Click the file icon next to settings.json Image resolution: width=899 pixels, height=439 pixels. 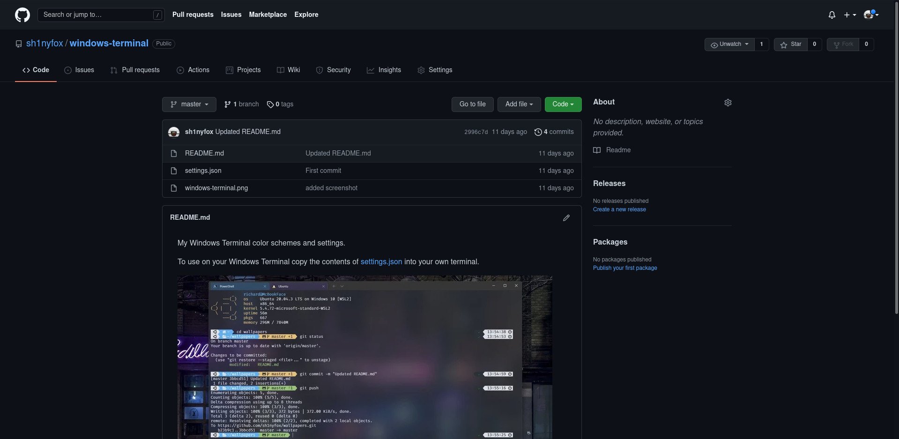[x=173, y=171]
